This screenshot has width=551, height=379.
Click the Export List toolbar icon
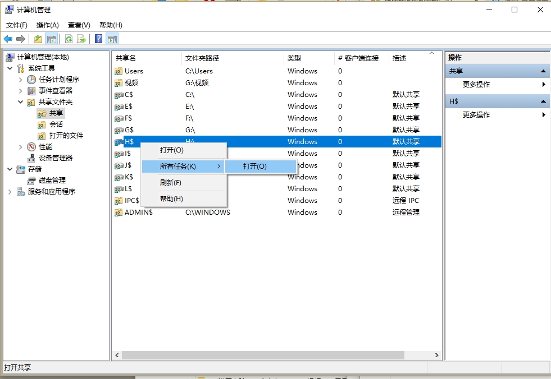coord(81,39)
